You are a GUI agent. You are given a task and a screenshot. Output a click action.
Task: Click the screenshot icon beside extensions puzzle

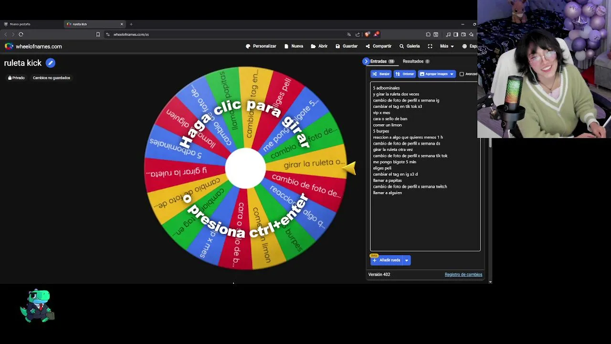pyautogui.click(x=436, y=34)
